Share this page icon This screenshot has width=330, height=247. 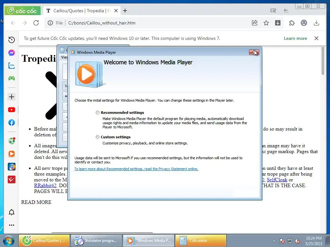pyautogui.click(x=255, y=23)
